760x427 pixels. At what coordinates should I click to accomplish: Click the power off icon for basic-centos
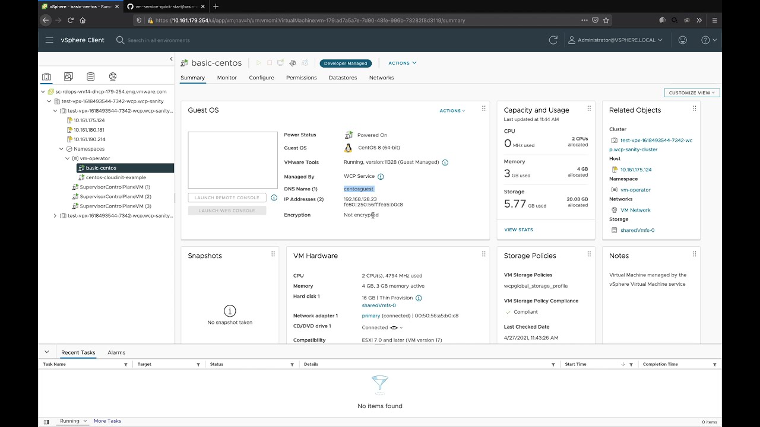point(270,63)
